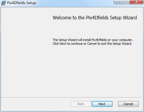Click the Welcome to Pix4Dfields Setup Wizard heading
This screenshot has height=112, width=144.
[x=95, y=18]
